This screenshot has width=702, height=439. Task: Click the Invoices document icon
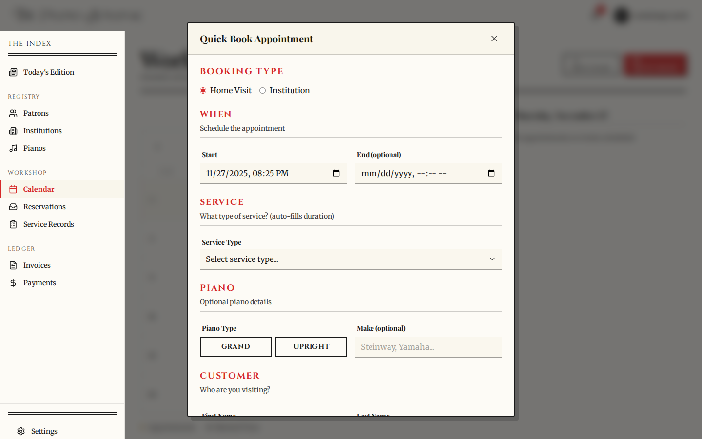tap(13, 265)
